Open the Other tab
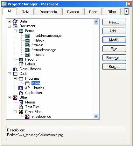 pos(112,11)
